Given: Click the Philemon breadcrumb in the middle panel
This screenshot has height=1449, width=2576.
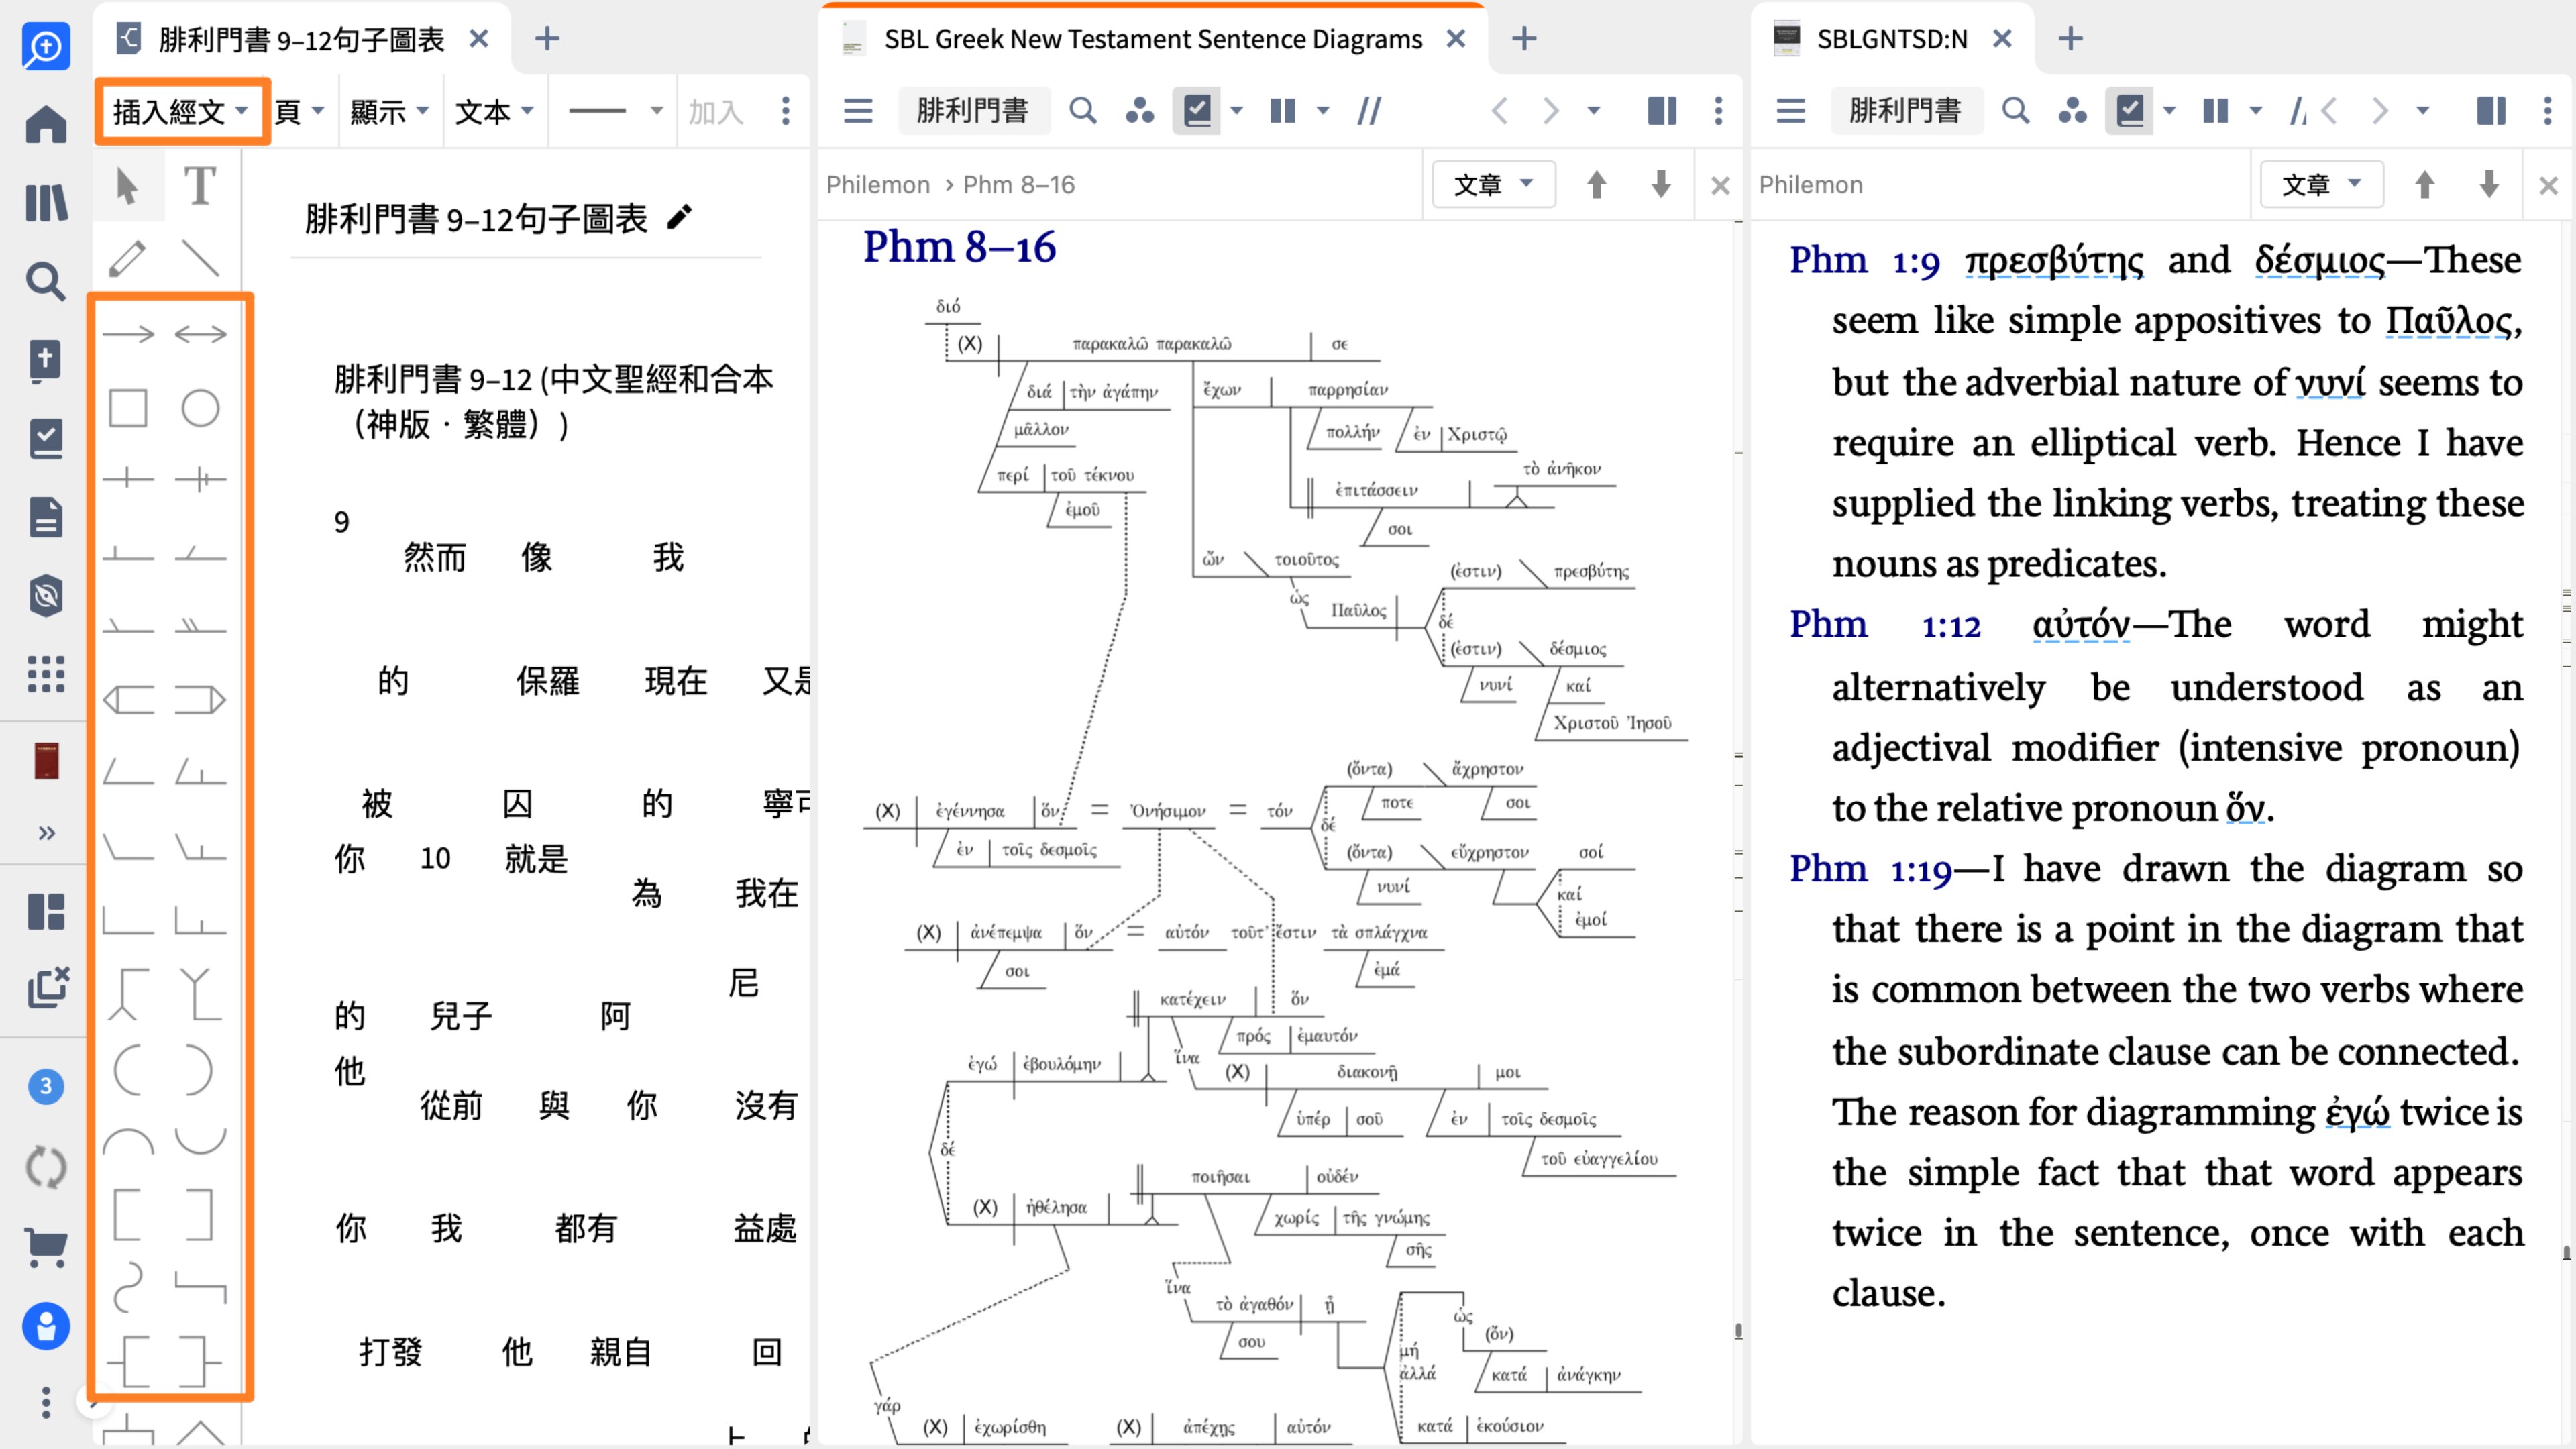Looking at the screenshot, I should [x=877, y=184].
